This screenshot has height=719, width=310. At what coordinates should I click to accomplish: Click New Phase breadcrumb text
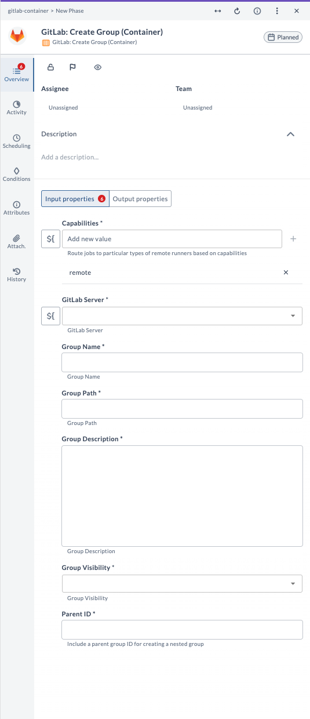click(70, 11)
